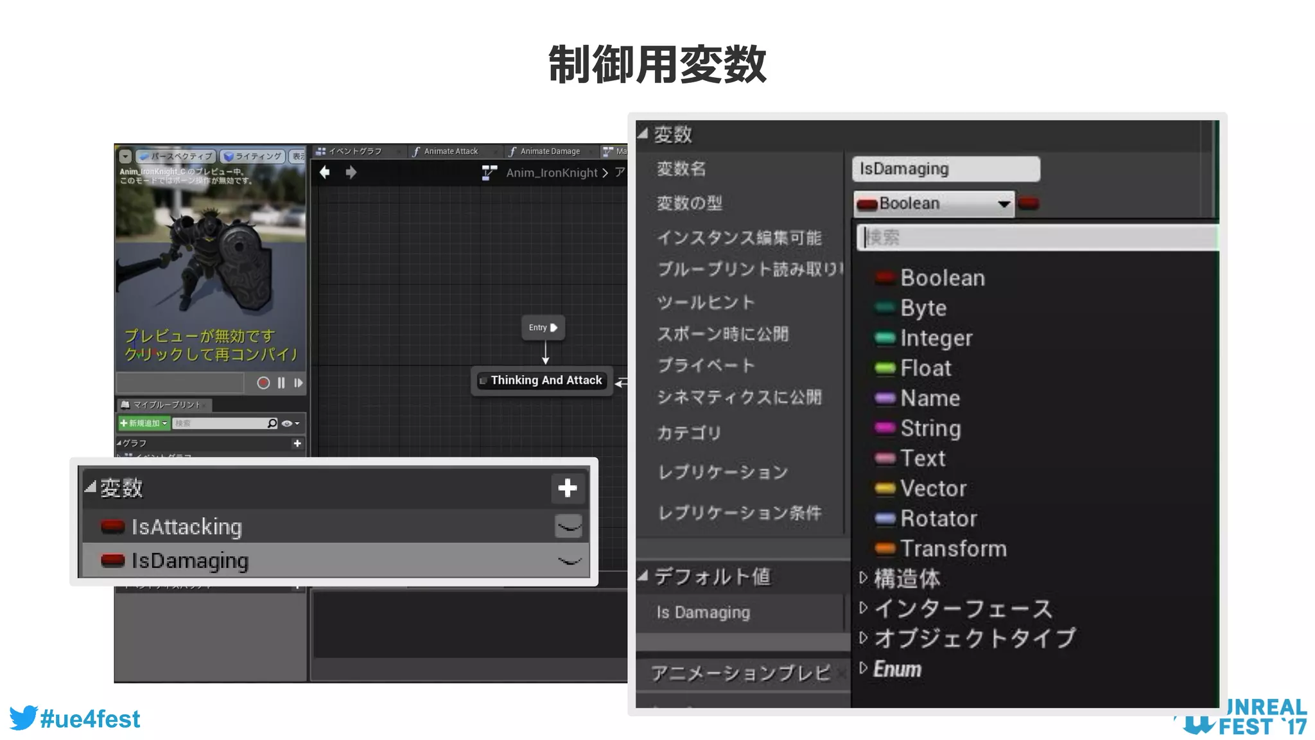The image size is (1315, 740).
Task: Expand the Enum type category
Action: pyautogui.click(x=864, y=668)
